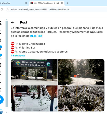Open the snowy road with orange hut photo
The image size is (107, 114).
(81, 72)
